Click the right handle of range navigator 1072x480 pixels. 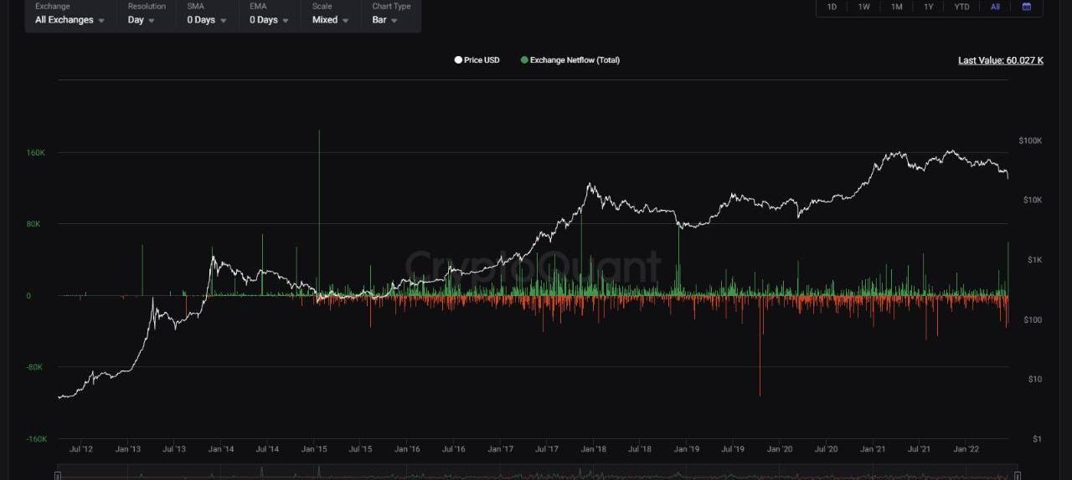tap(1018, 476)
